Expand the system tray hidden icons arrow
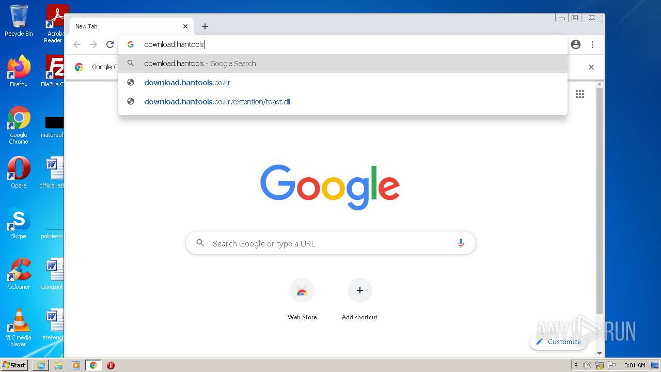 (576, 365)
